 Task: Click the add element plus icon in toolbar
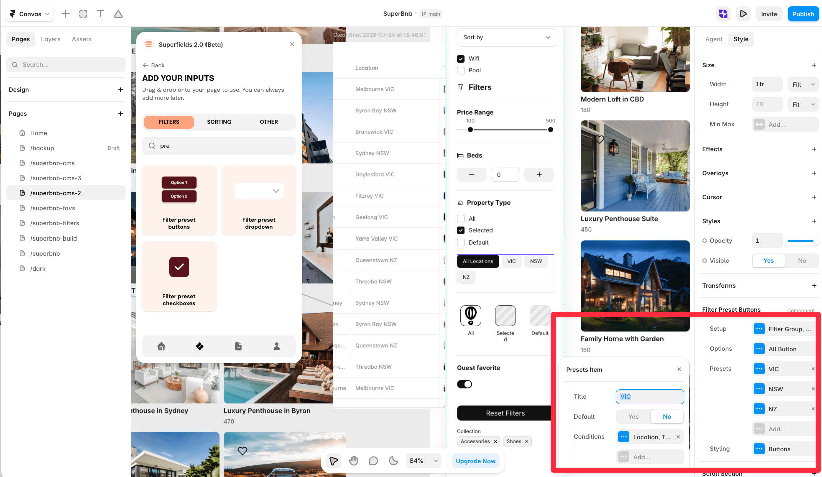click(66, 14)
